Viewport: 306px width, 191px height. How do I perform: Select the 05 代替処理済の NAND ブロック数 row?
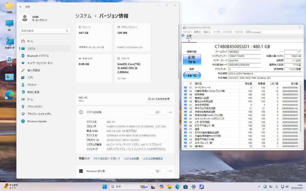click(241, 91)
